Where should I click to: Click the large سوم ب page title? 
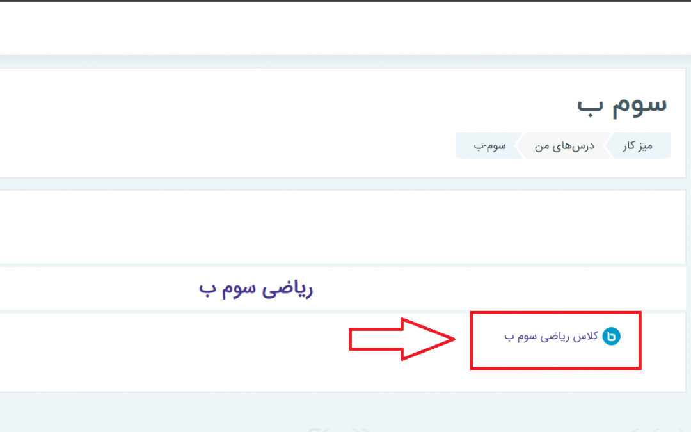(623, 106)
